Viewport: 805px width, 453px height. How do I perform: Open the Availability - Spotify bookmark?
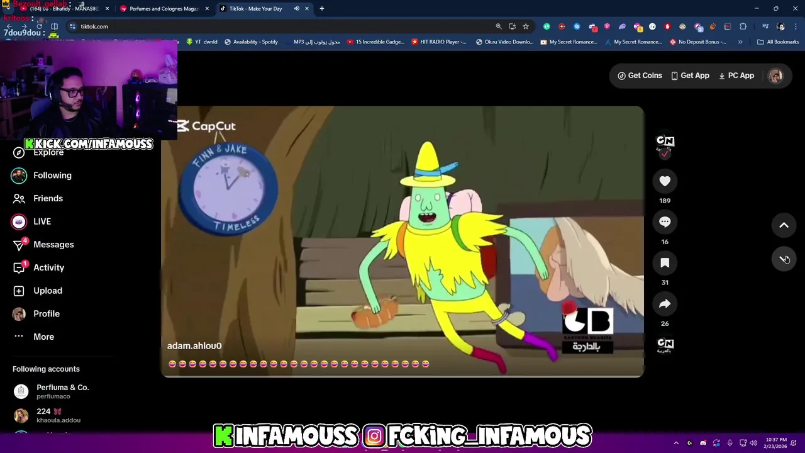click(x=251, y=42)
